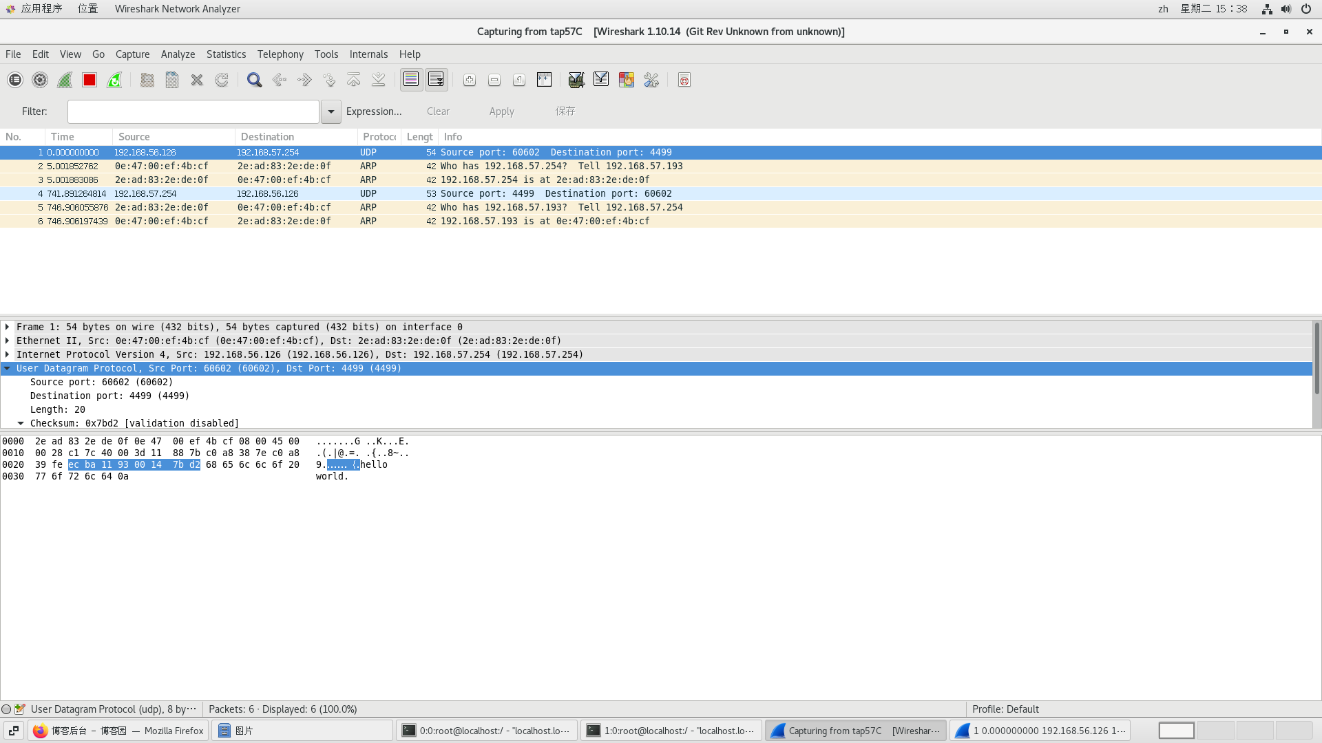Open the capture interfaces list icon

[x=15, y=80]
